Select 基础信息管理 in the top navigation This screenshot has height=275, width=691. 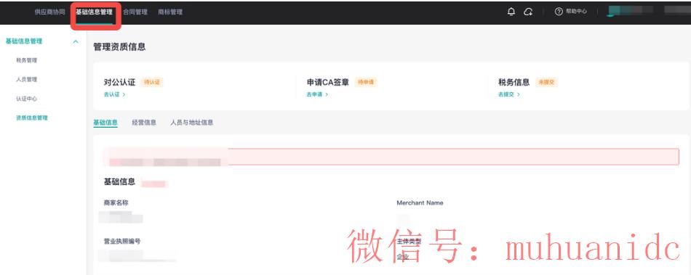[x=95, y=12]
